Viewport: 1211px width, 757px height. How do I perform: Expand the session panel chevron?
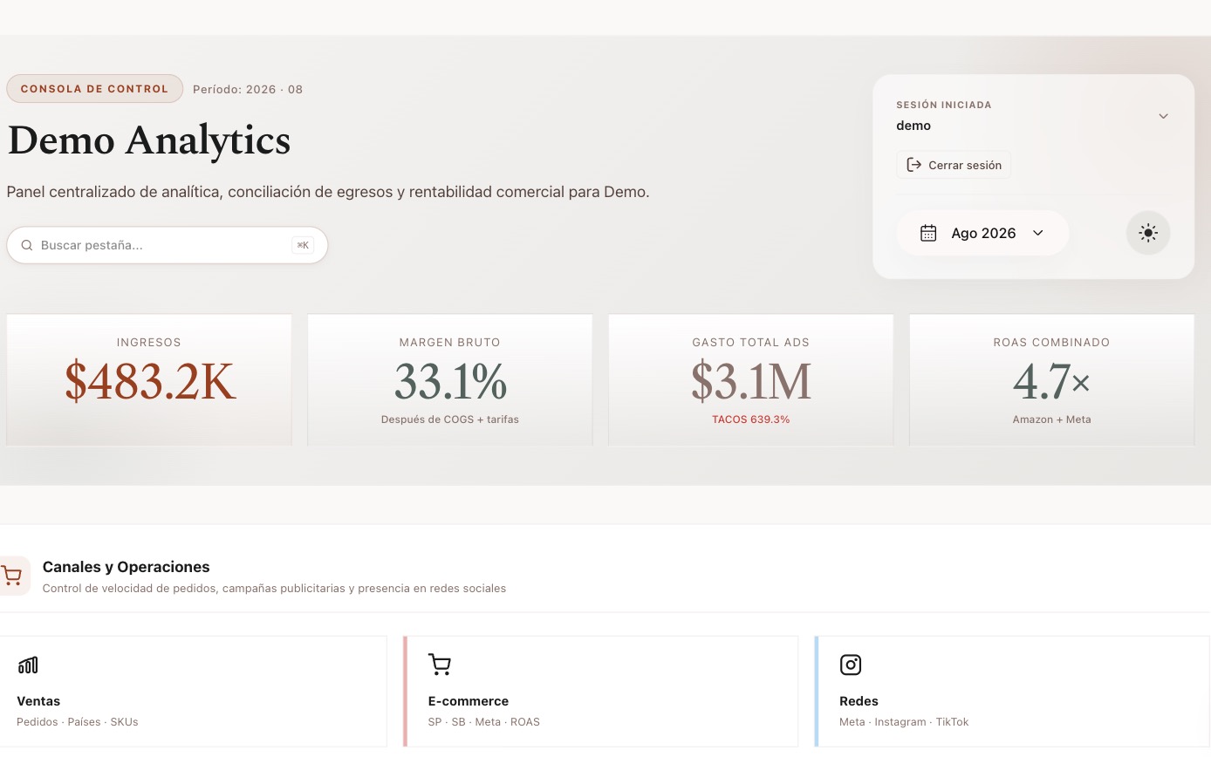click(1163, 116)
